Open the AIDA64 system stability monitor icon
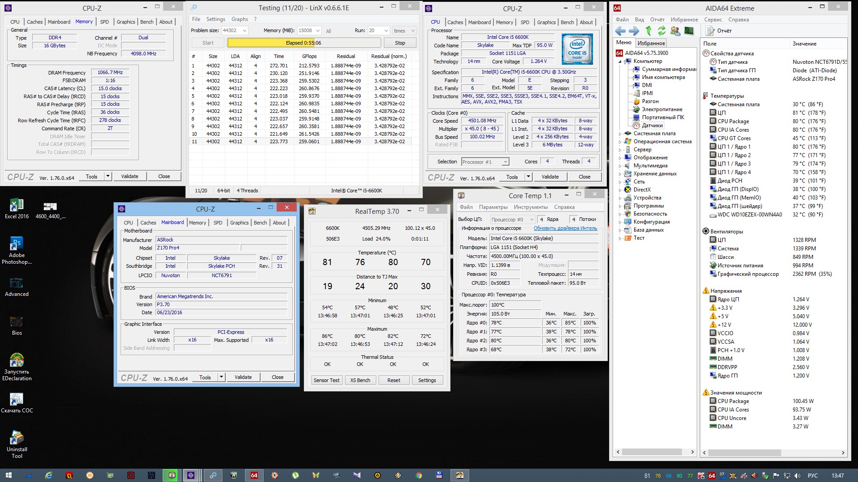 [x=689, y=31]
